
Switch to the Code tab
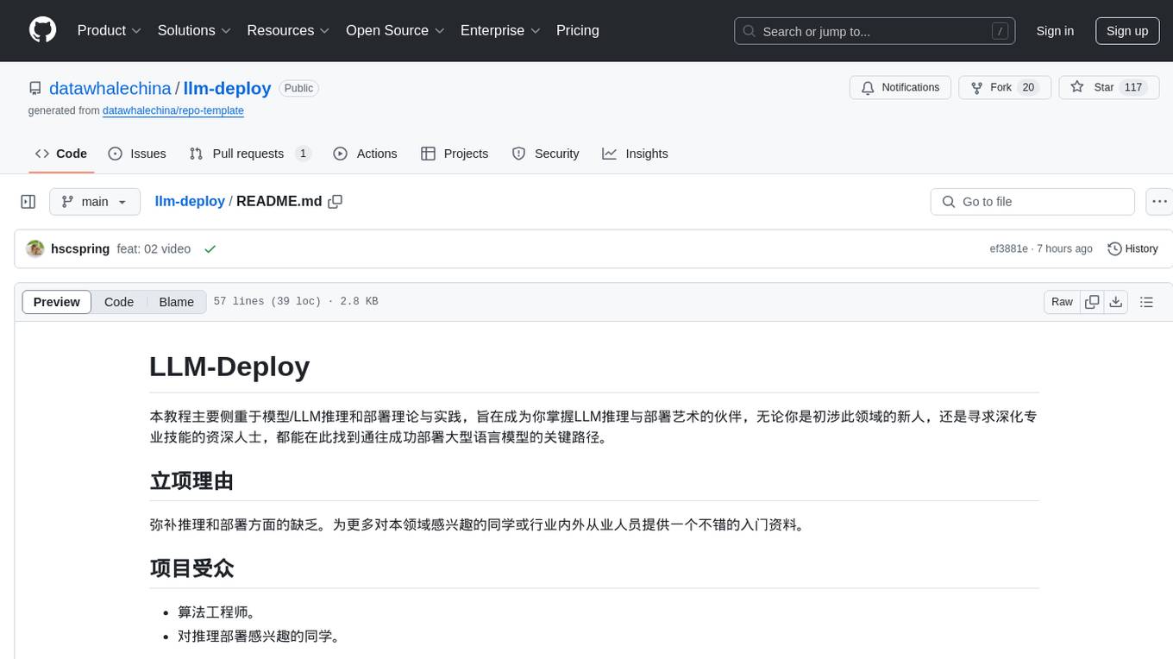tap(60, 154)
